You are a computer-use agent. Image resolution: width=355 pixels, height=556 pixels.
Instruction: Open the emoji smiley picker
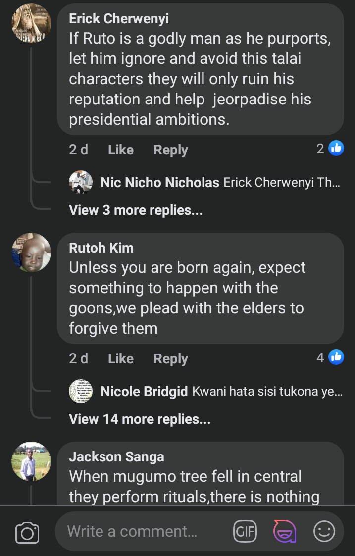(324, 532)
